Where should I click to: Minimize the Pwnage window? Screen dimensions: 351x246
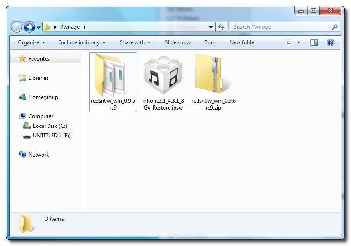[301, 11]
